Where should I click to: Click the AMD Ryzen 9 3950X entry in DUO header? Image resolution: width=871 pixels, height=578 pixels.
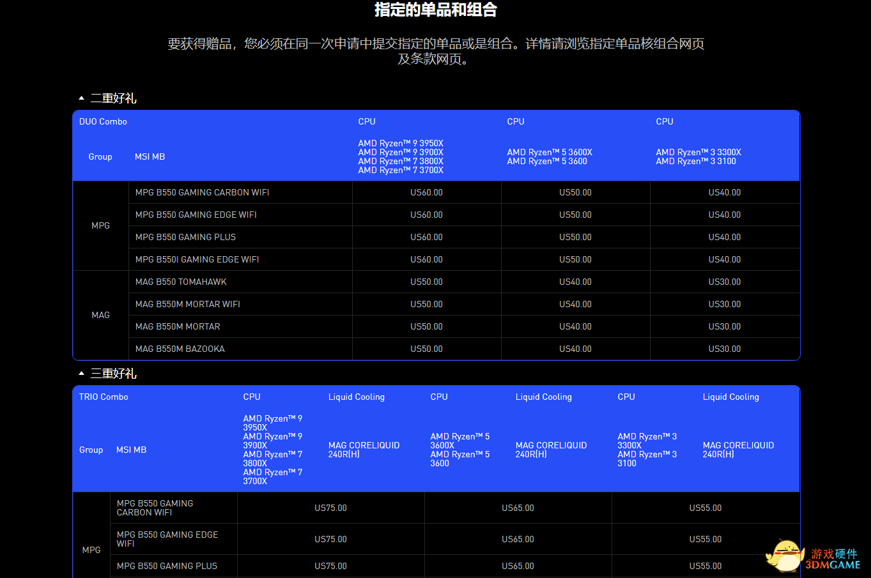(x=401, y=143)
